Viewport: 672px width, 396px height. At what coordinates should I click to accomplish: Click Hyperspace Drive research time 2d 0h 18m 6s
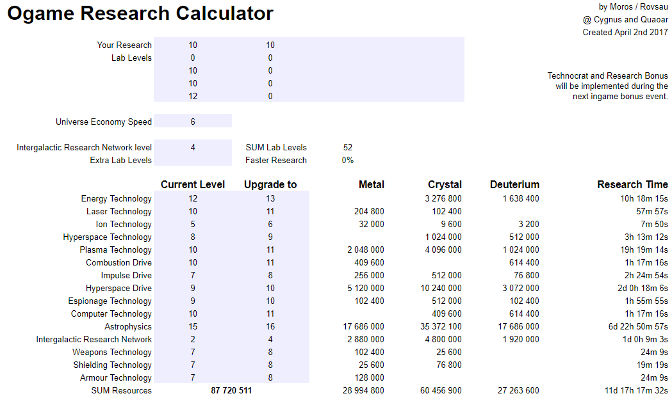coord(643,288)
